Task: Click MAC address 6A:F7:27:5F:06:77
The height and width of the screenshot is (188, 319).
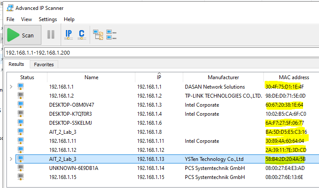Action: coord(285,123)
